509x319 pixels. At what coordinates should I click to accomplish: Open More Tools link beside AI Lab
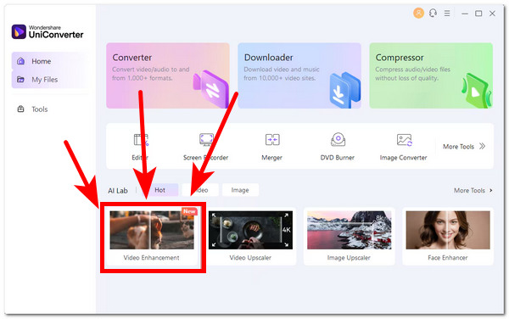tap(473, 191)
